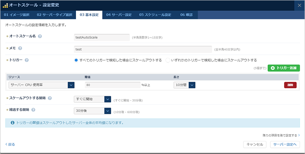
Task: Click the メモ input field containing test
Action: [143, 49]
